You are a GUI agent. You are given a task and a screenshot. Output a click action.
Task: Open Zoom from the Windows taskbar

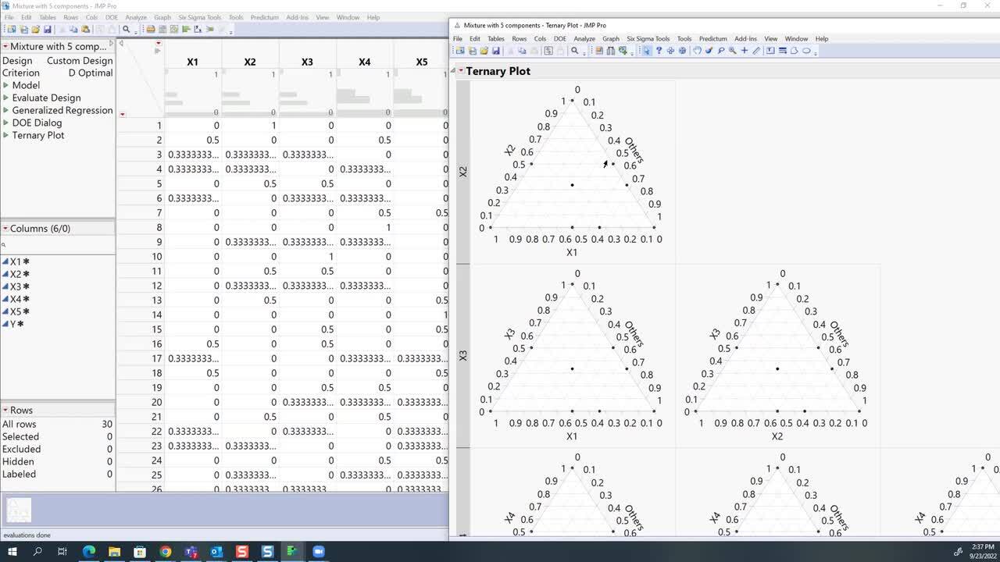(318, 552)
